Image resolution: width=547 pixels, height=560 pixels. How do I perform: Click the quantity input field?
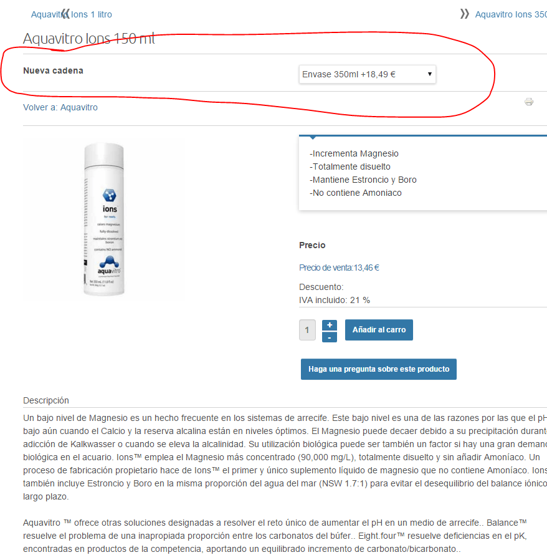(x=307, y=330)
